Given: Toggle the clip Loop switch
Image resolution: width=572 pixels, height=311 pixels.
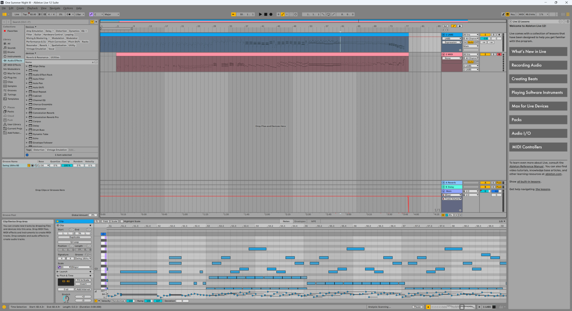Looking at the screenshot, I should [74, 242].
